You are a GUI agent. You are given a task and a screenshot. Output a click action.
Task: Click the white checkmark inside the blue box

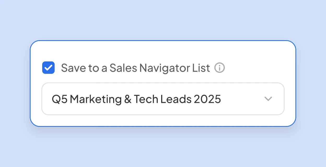tap(48, 67)
